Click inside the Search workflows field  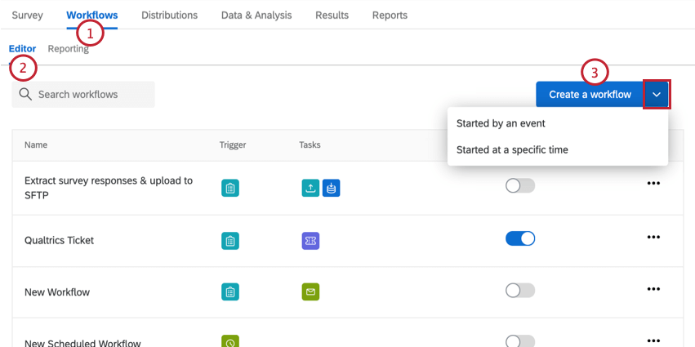tap(83, 95)
